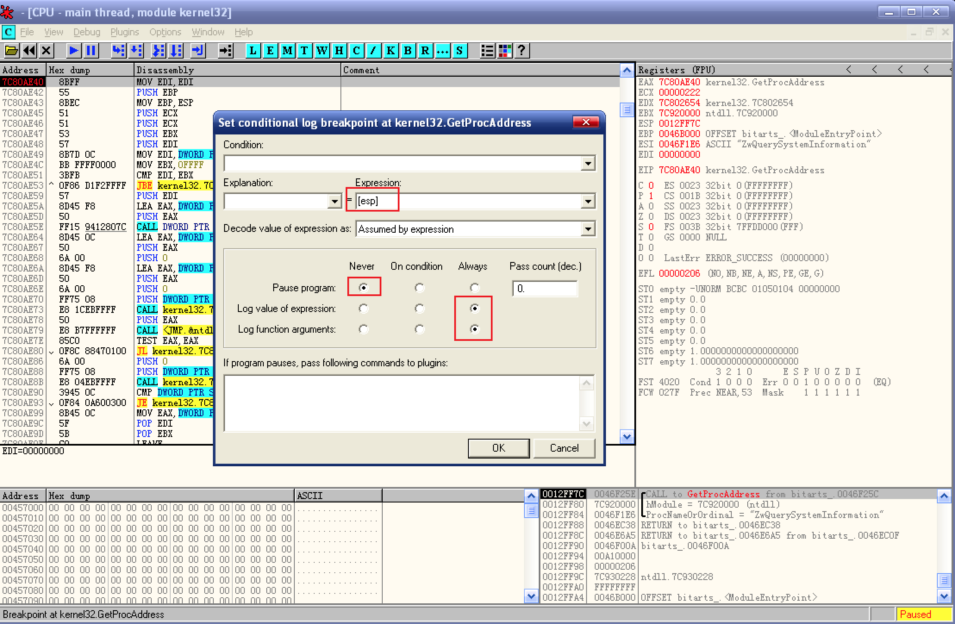This screenshot has width=955, height=624.
Task: Open Memory map with M button
Action: click(x=287, y=51)
